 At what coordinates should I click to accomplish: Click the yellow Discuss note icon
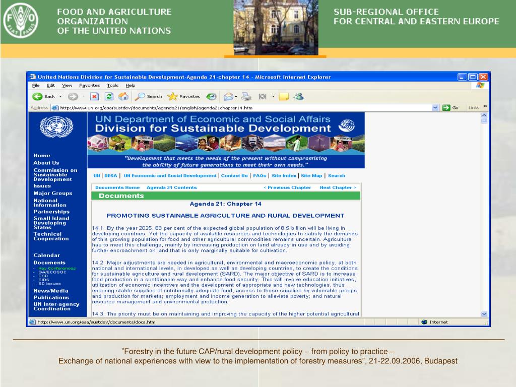click(284, 96)
